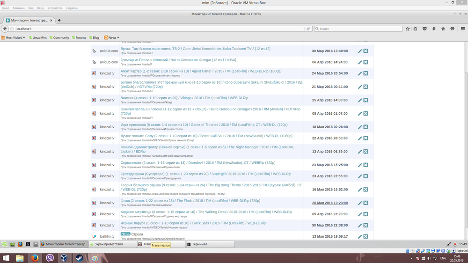Click the Firefox search field
This screenshot has height=263, width=468.
click(358, 29)
